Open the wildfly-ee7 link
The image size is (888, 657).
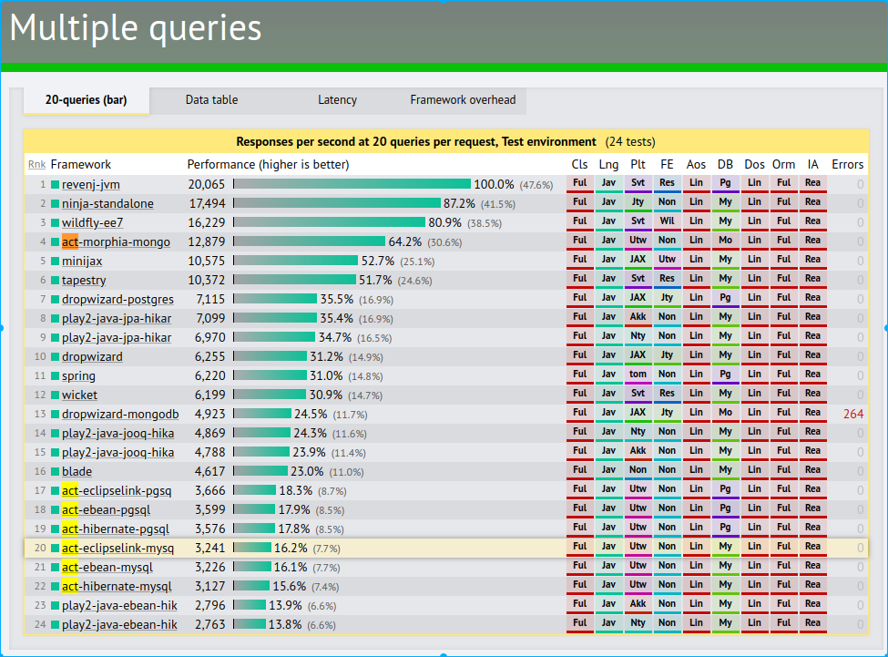pos(92,223)
